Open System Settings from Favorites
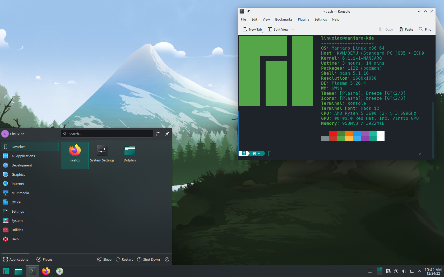 click(102, 154)
